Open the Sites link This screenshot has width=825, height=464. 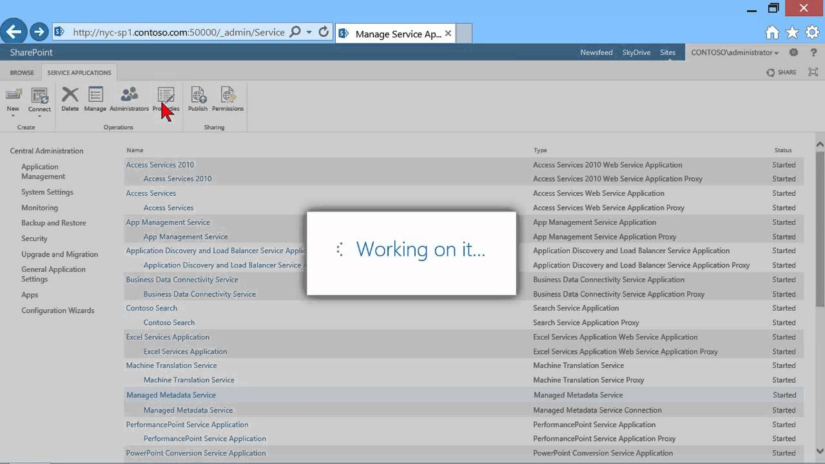point(668,52)
